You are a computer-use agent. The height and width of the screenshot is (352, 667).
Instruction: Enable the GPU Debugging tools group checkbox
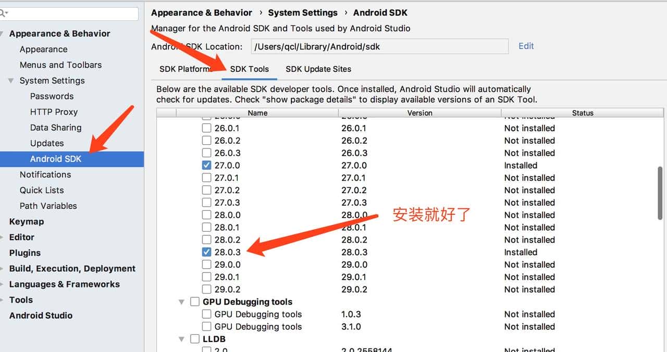click(x=195, y=302)
